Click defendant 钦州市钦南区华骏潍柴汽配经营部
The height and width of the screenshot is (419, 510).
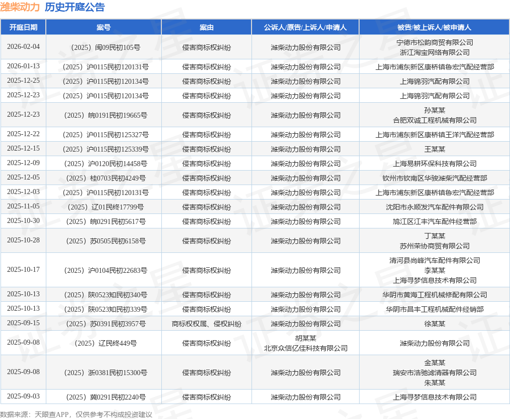pyautogui.click(x=434, y=178)
